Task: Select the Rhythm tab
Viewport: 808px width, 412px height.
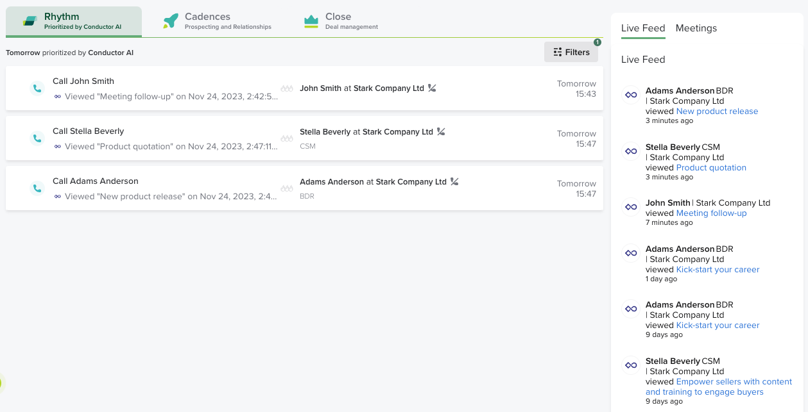Action: pos(74,21)
